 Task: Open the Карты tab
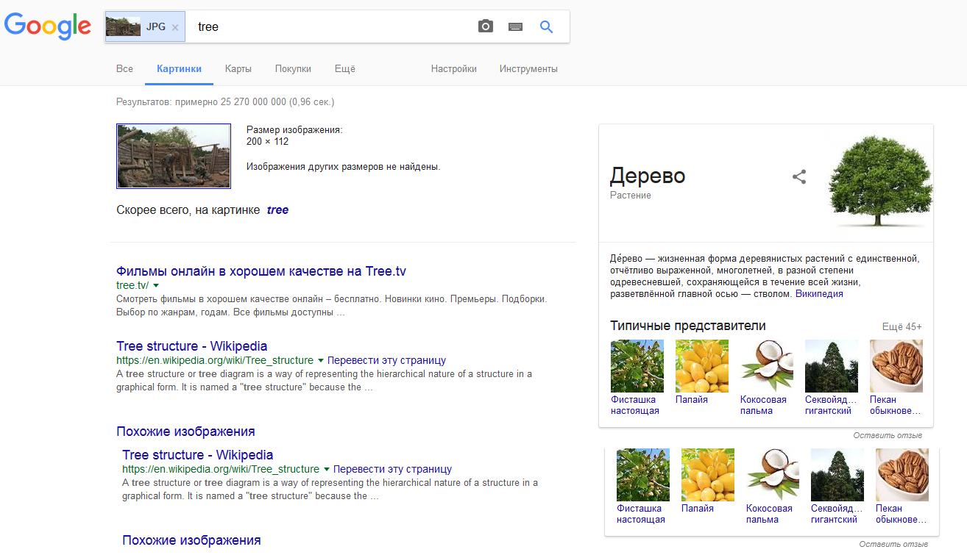238,68
